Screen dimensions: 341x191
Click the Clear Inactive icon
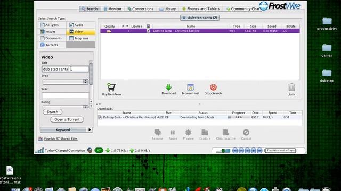226,132
